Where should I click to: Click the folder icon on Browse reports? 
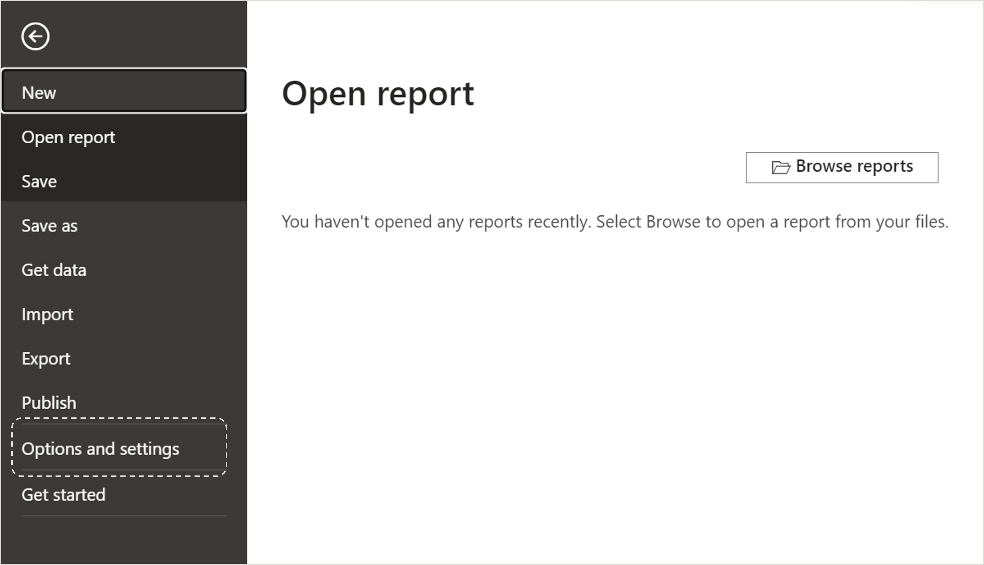click(x=782, y=167)
